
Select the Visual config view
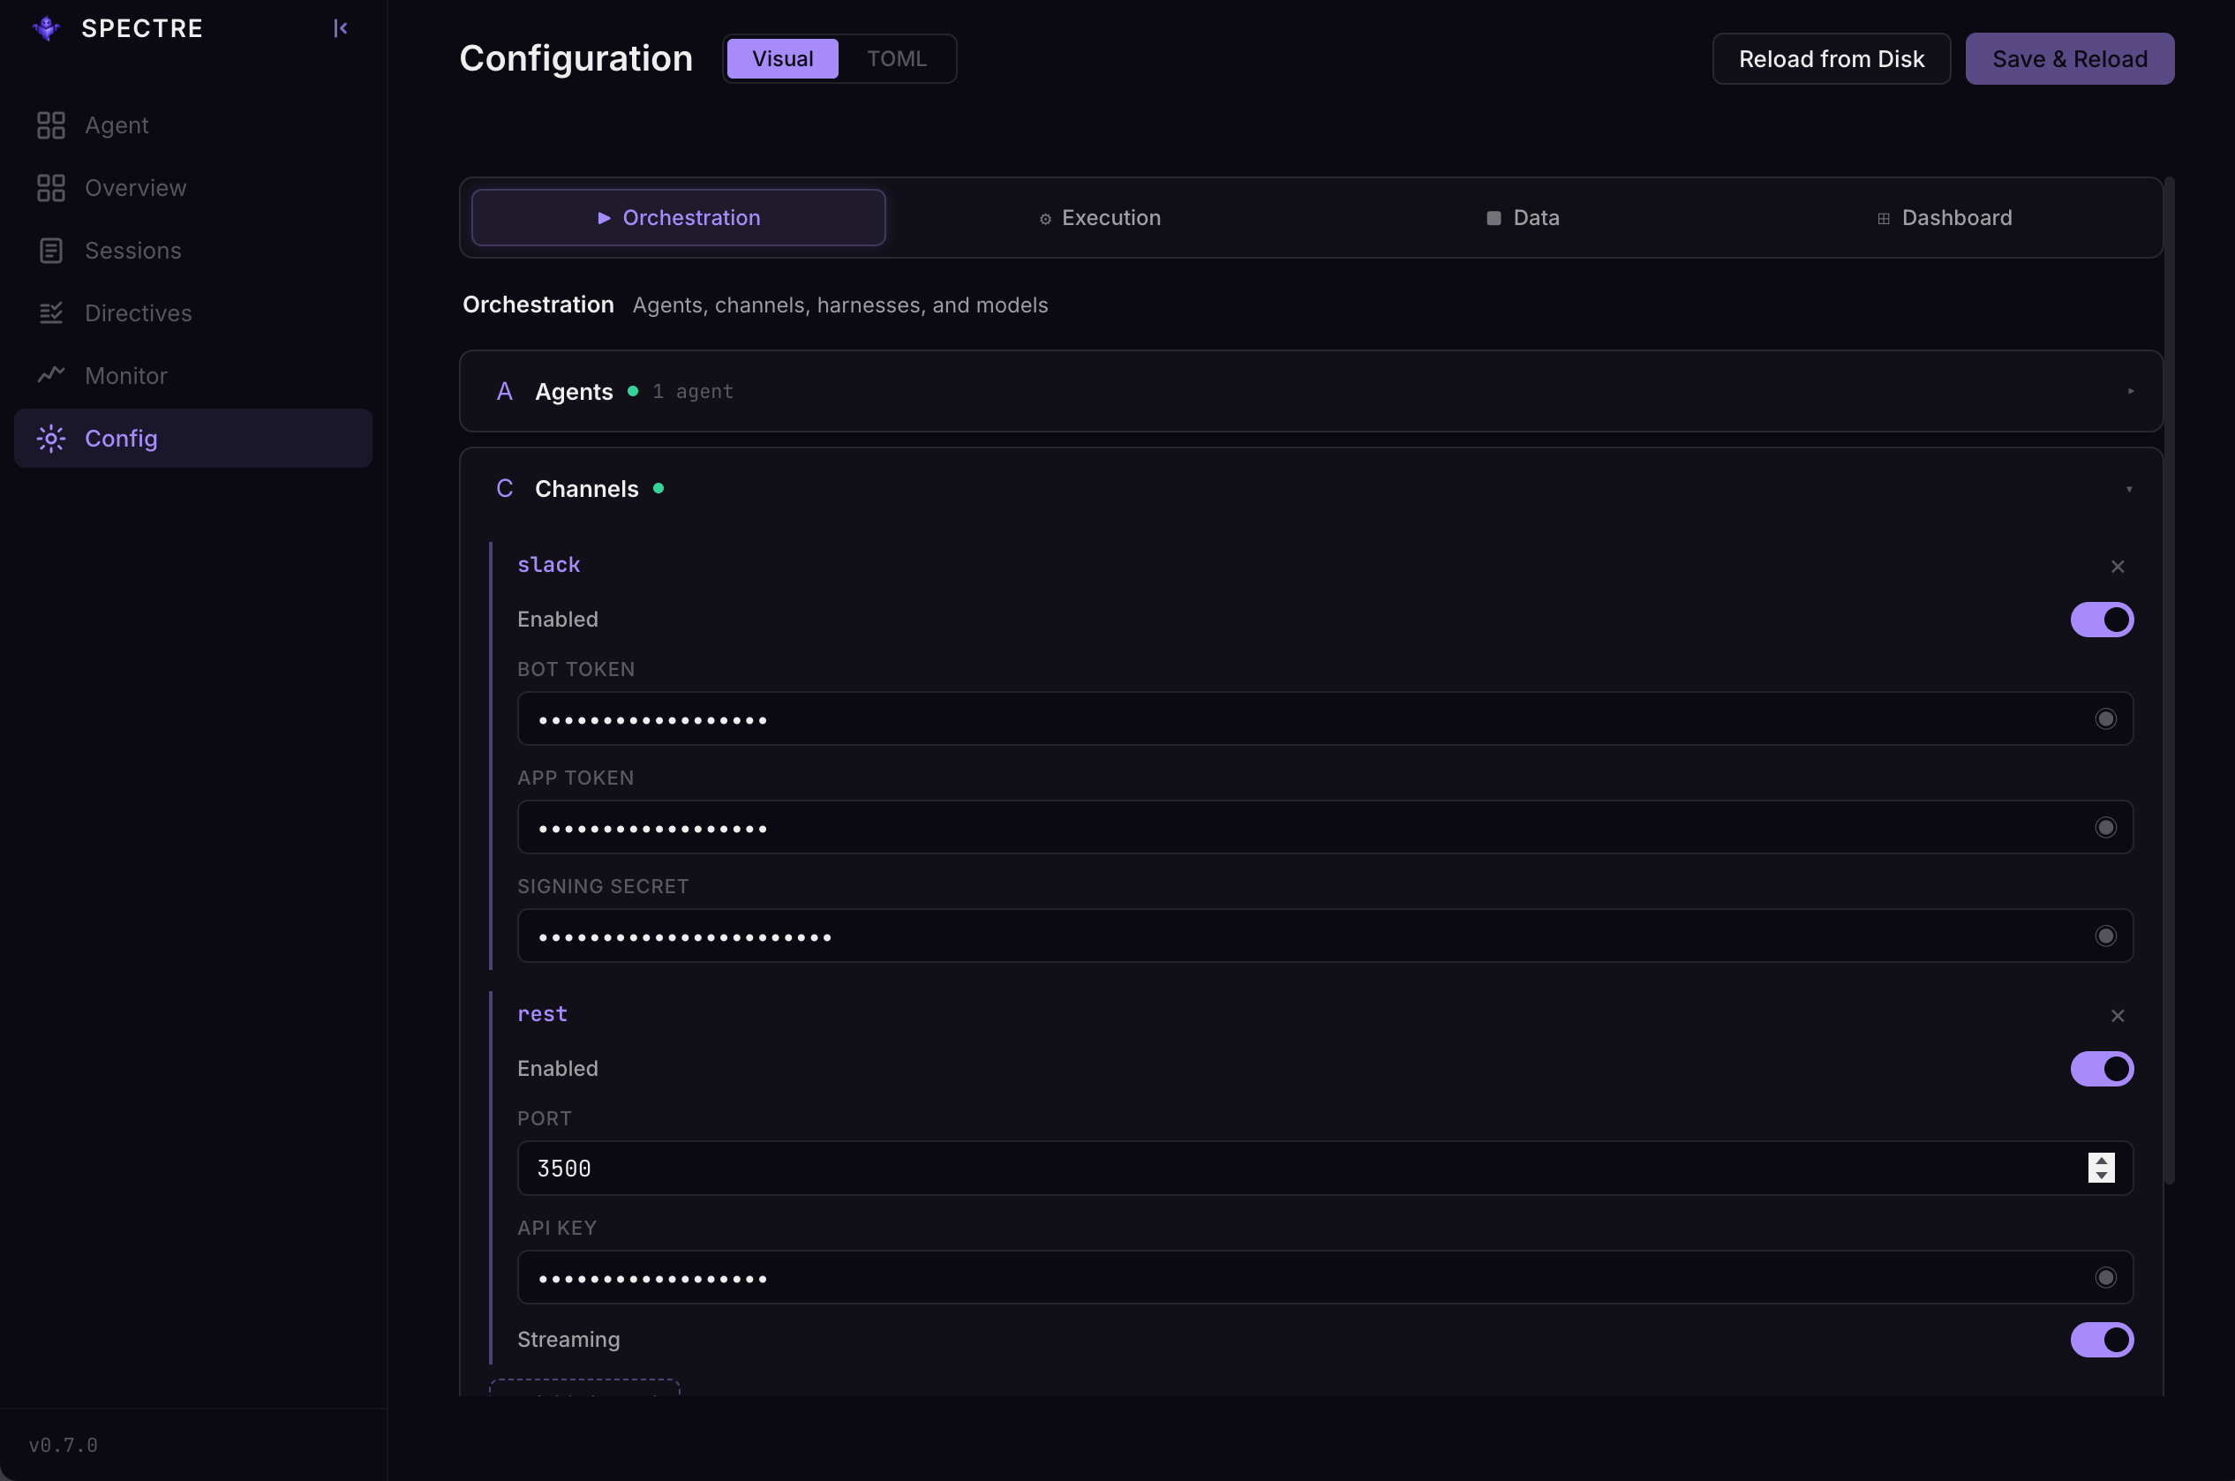782,58
